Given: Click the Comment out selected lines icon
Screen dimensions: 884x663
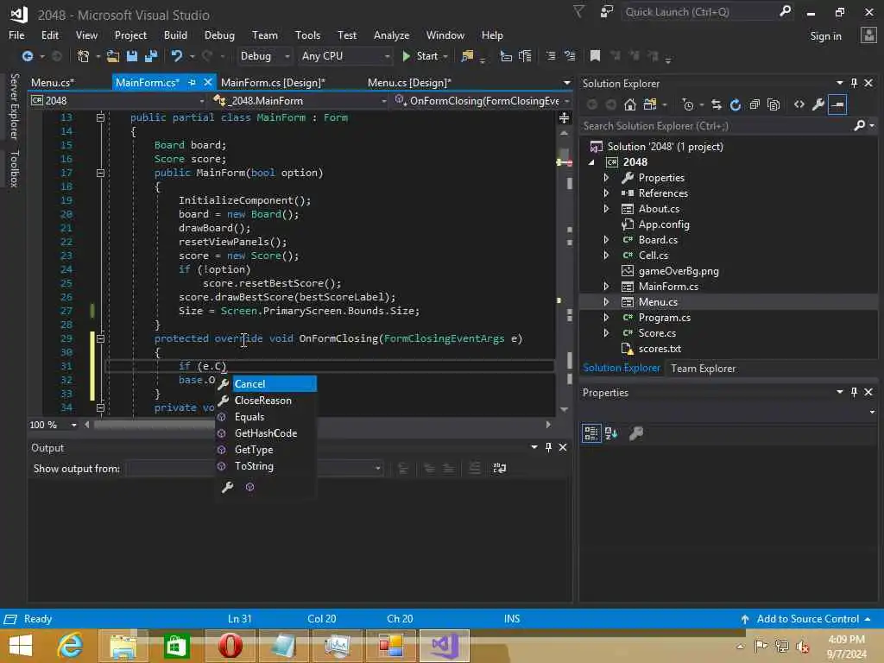Looking at the screenshot, I should pyautogui.click(x=550, y=56).
